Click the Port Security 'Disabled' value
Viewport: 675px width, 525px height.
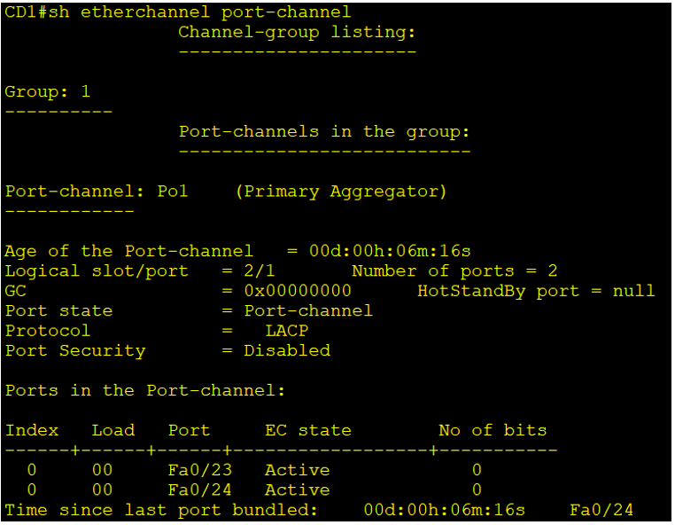287,350
